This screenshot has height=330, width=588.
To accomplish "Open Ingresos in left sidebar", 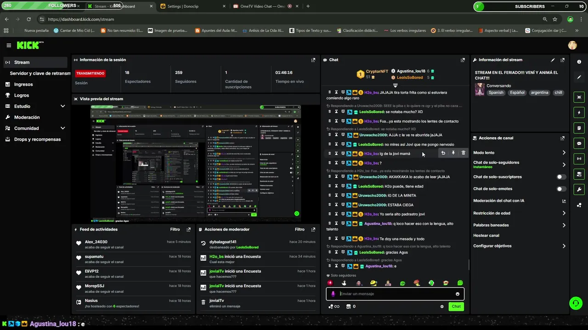I will tap(23, 84).
